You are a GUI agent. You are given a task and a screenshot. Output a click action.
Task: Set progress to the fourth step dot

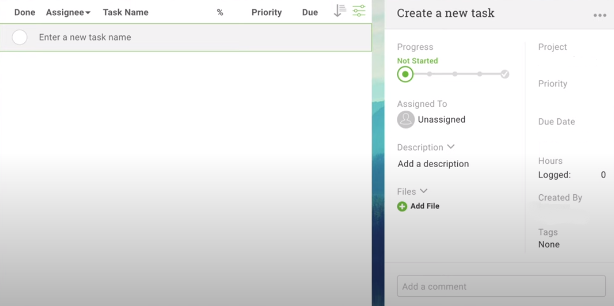point(479,74)
